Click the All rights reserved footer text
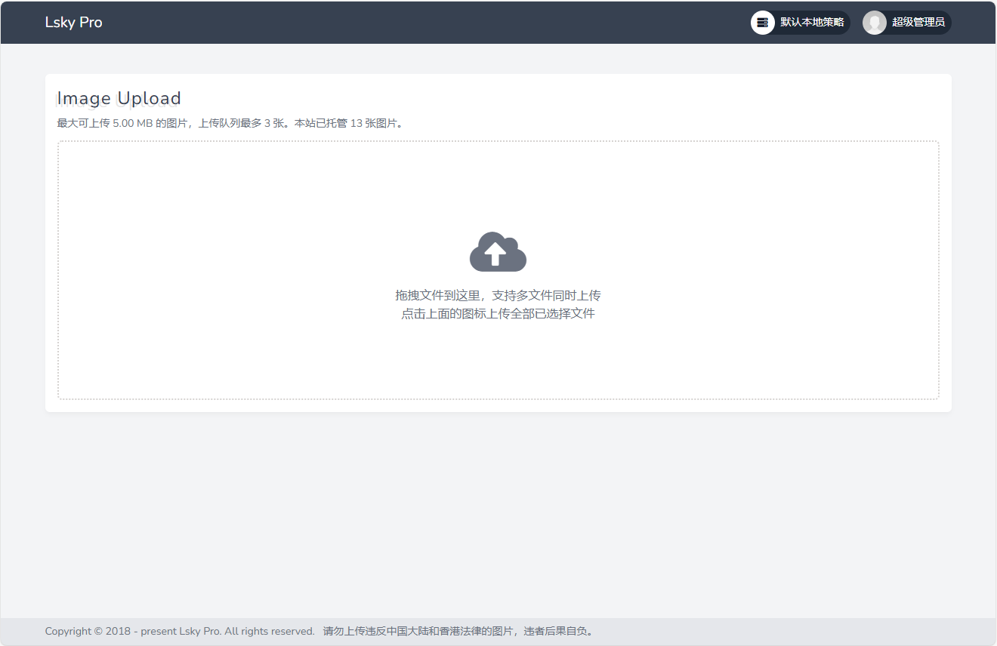997x646 pixels. click(270, 631)
